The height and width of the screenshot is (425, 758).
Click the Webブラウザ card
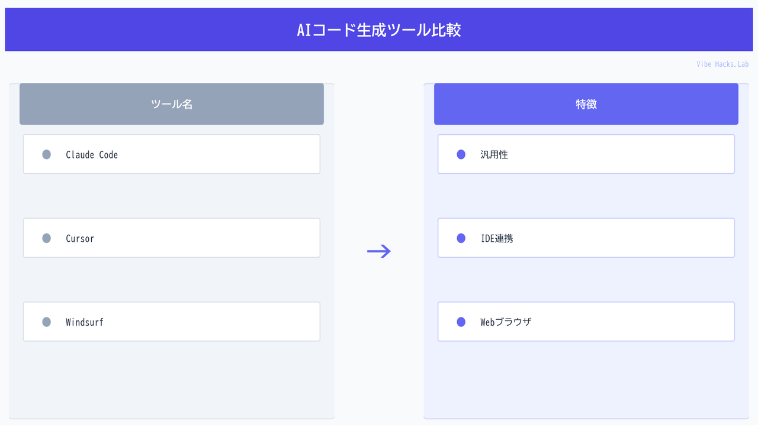(x=586, y=322)
